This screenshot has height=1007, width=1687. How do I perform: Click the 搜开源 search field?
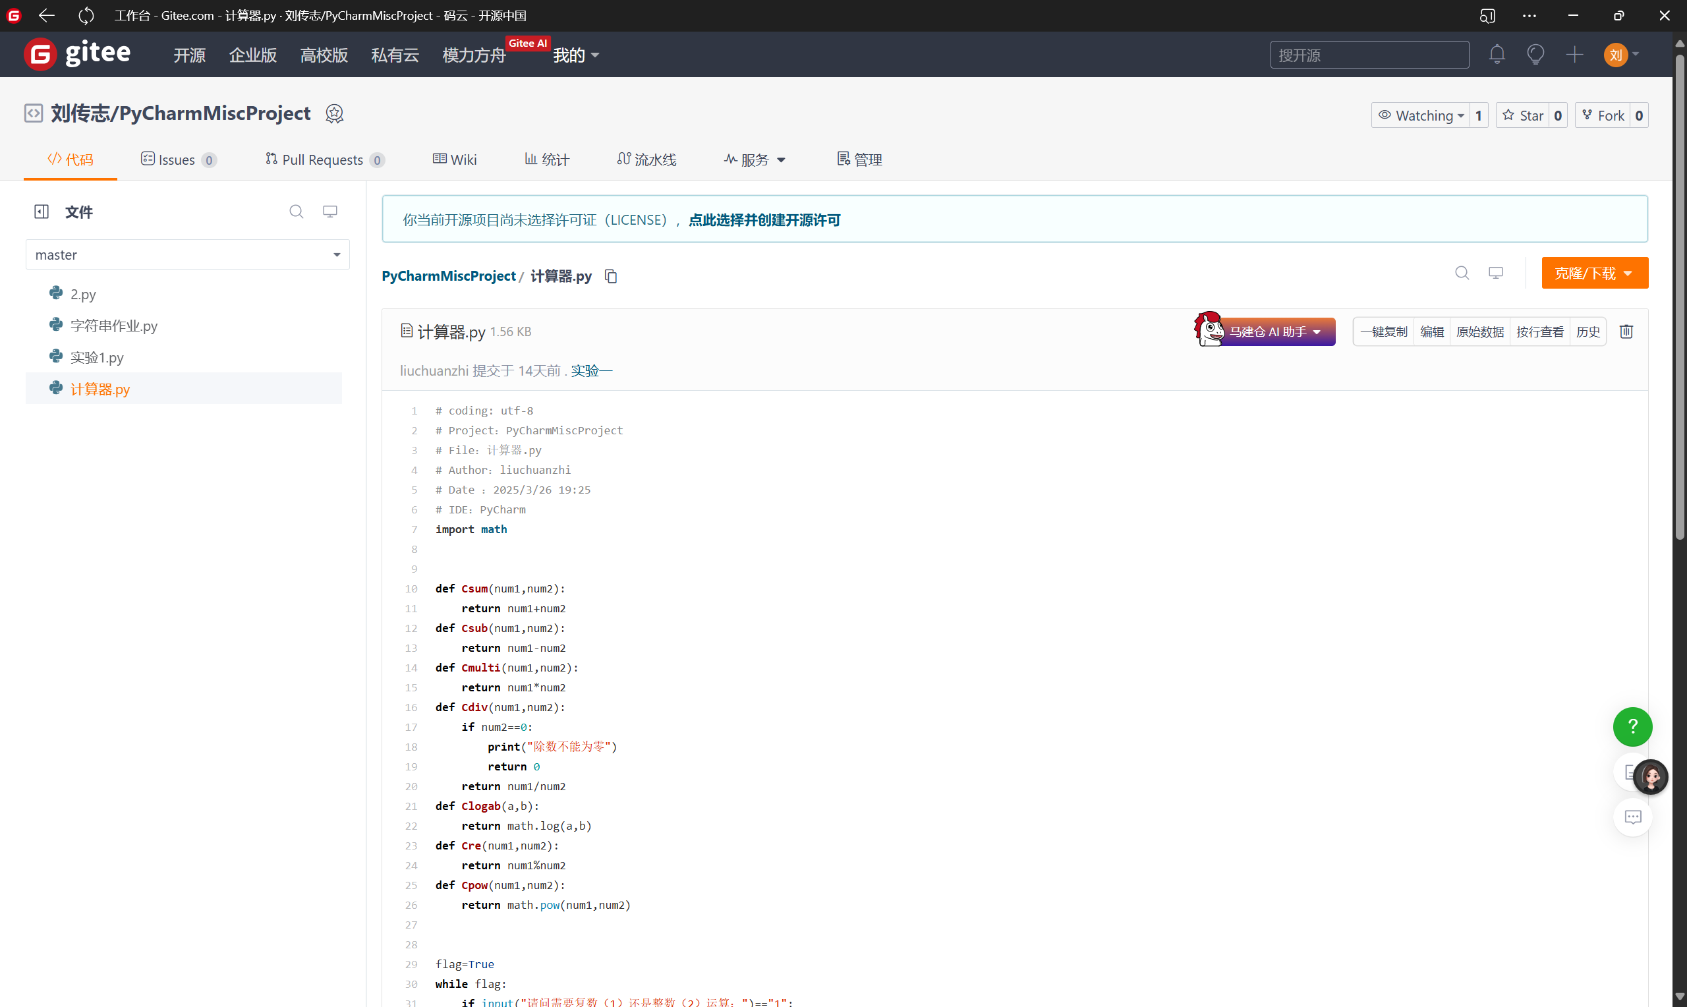[1369, 55]
